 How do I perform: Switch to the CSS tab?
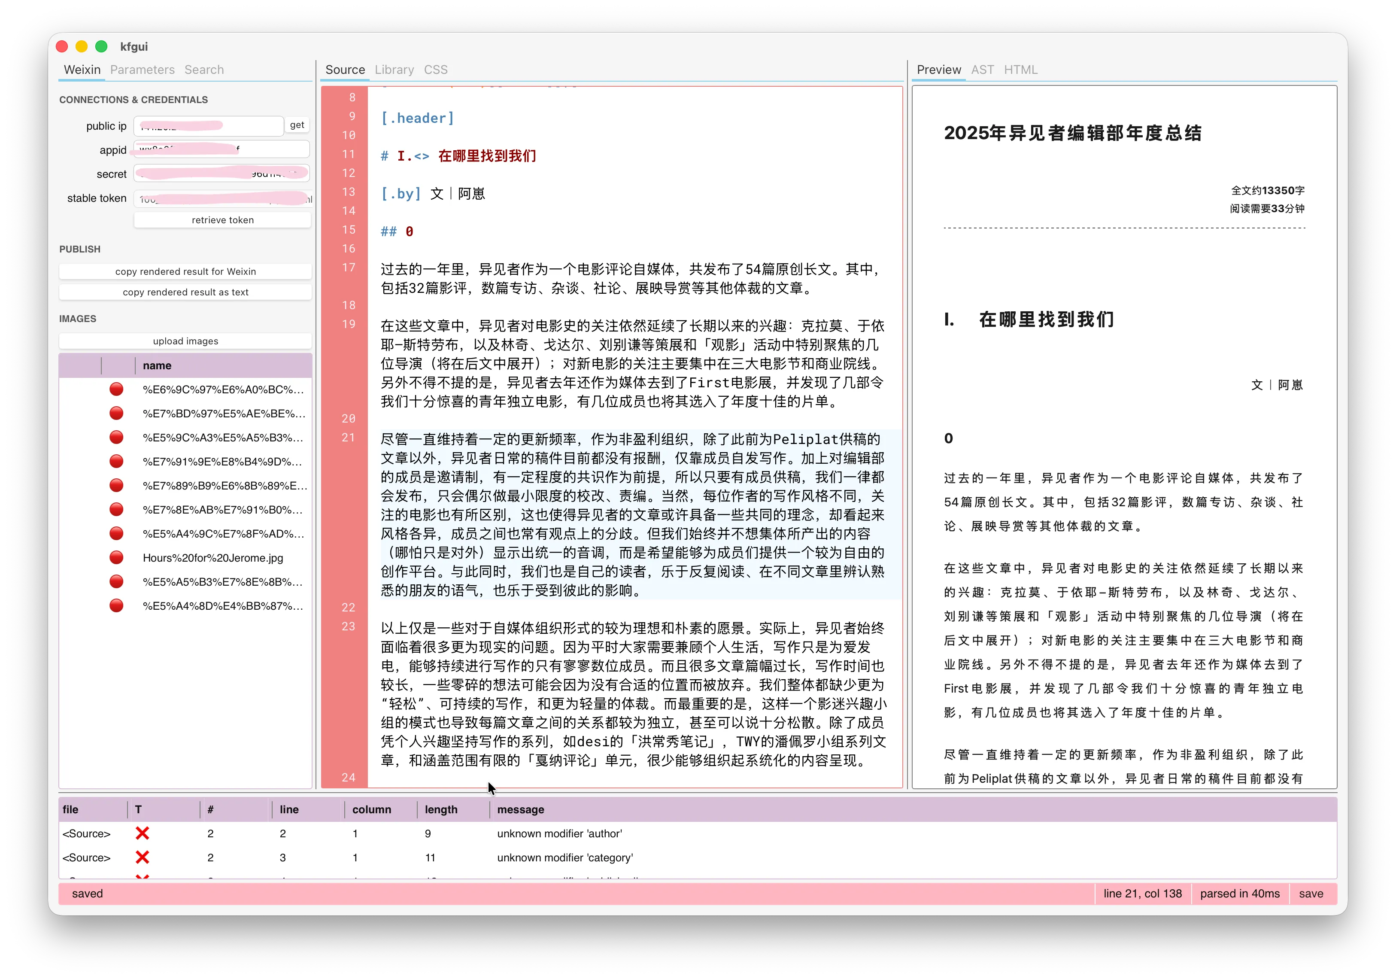point(435,69)
